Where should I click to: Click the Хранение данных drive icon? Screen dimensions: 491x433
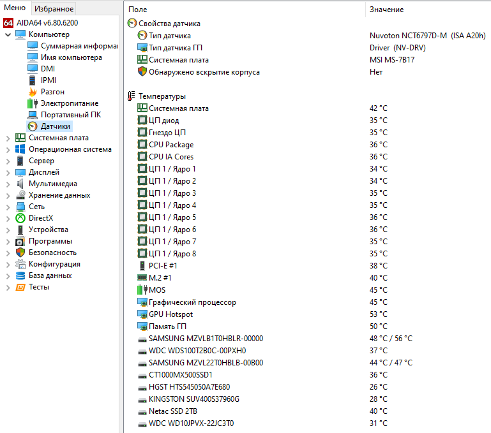[20, 195]
